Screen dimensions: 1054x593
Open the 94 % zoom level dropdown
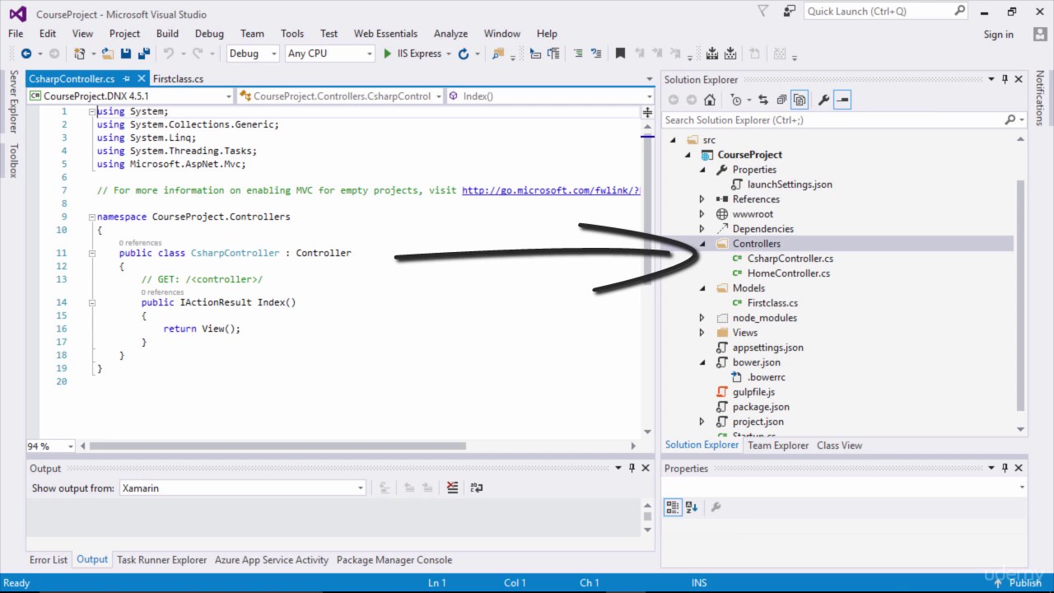coord(51,446)
